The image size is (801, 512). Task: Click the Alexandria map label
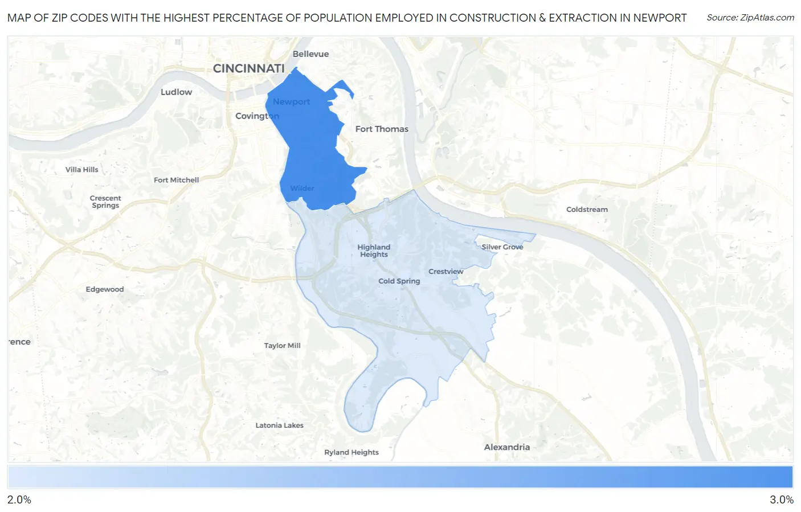pyautogui.click(x=507, y=447)
